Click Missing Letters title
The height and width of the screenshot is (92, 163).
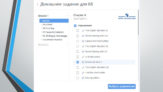(x=92, y=78)
